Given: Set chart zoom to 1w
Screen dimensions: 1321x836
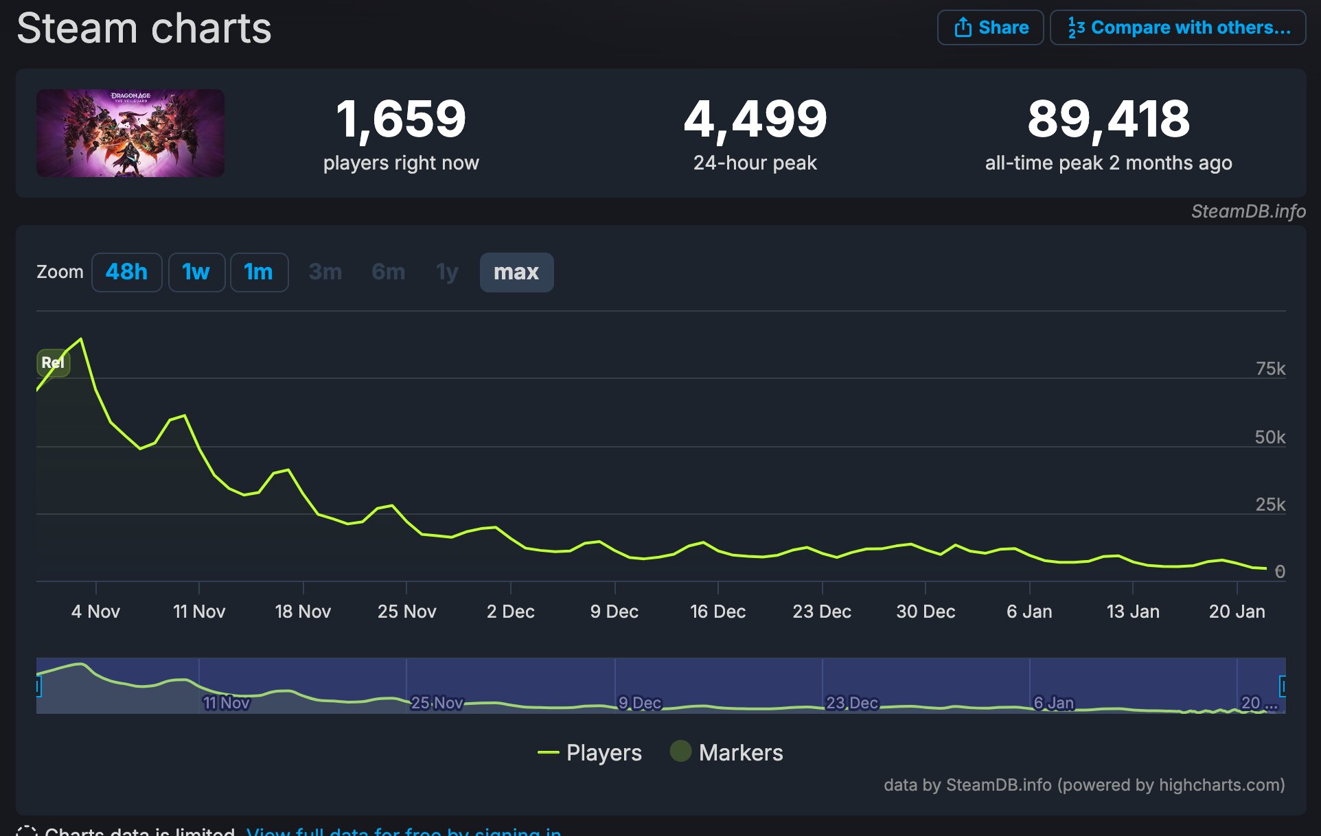Looking at the screenshot, I should tap(196, 272).
